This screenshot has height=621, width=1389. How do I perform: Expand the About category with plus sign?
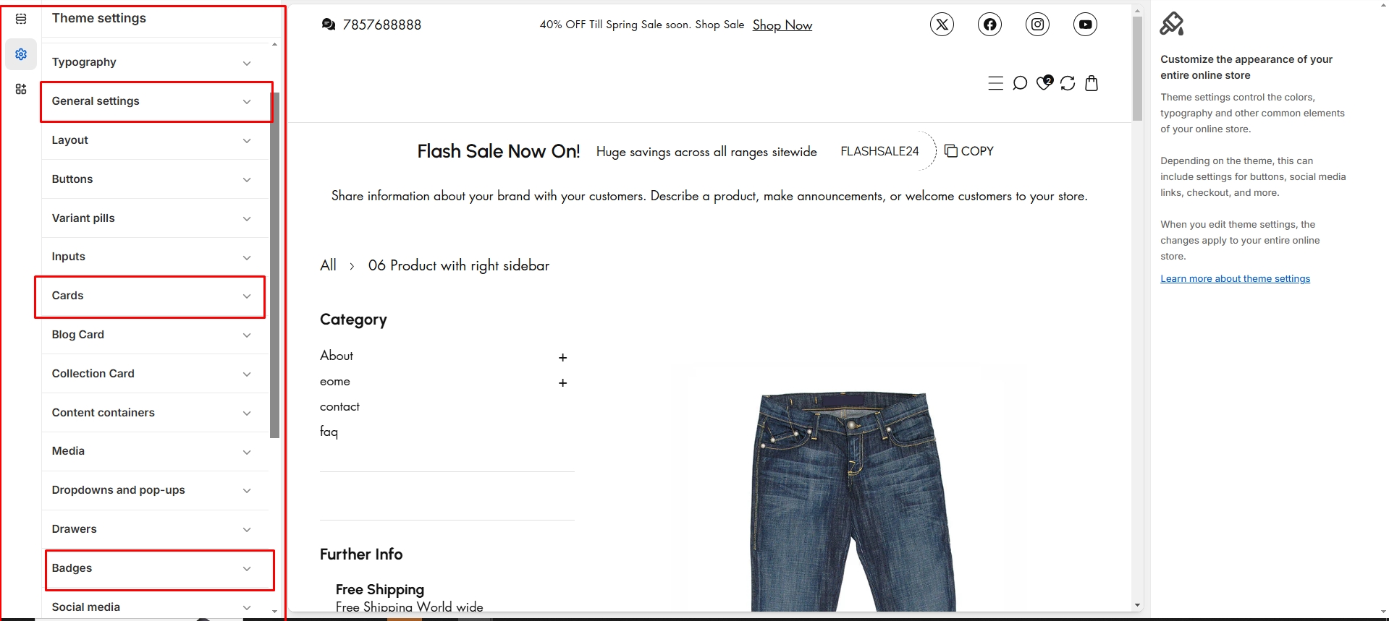click(562, 357)
